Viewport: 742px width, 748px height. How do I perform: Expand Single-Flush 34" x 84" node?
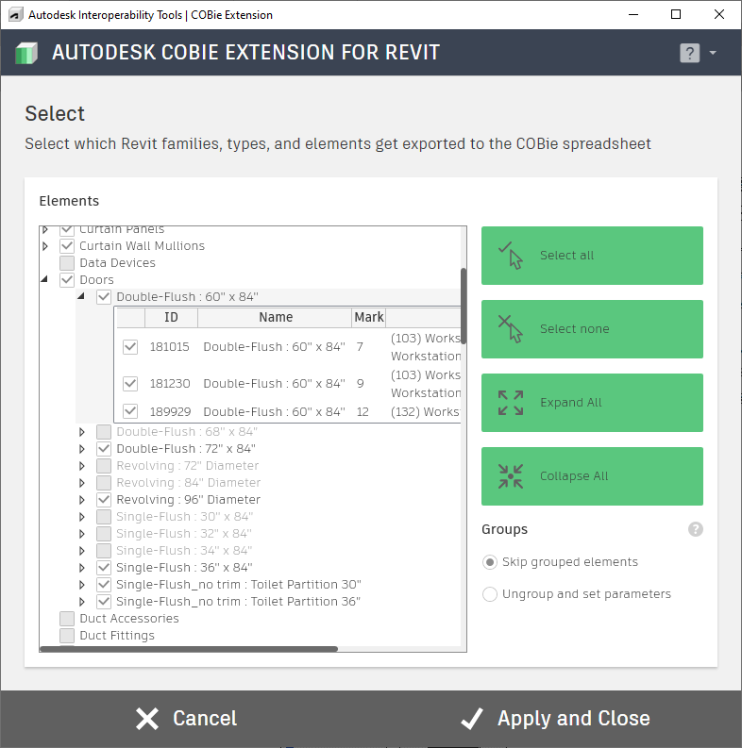[x=82, y=551]
